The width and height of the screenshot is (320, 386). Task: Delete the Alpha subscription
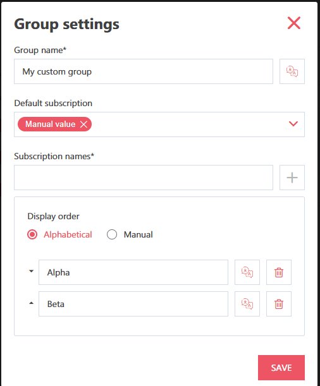click(279, 272)
